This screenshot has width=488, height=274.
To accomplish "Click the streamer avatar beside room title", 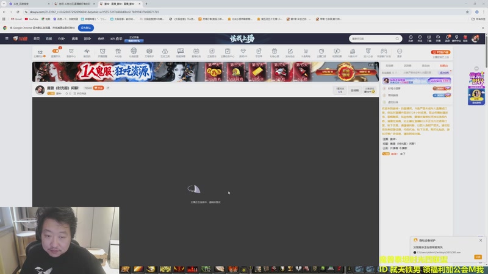I will (x=40, y=90).
